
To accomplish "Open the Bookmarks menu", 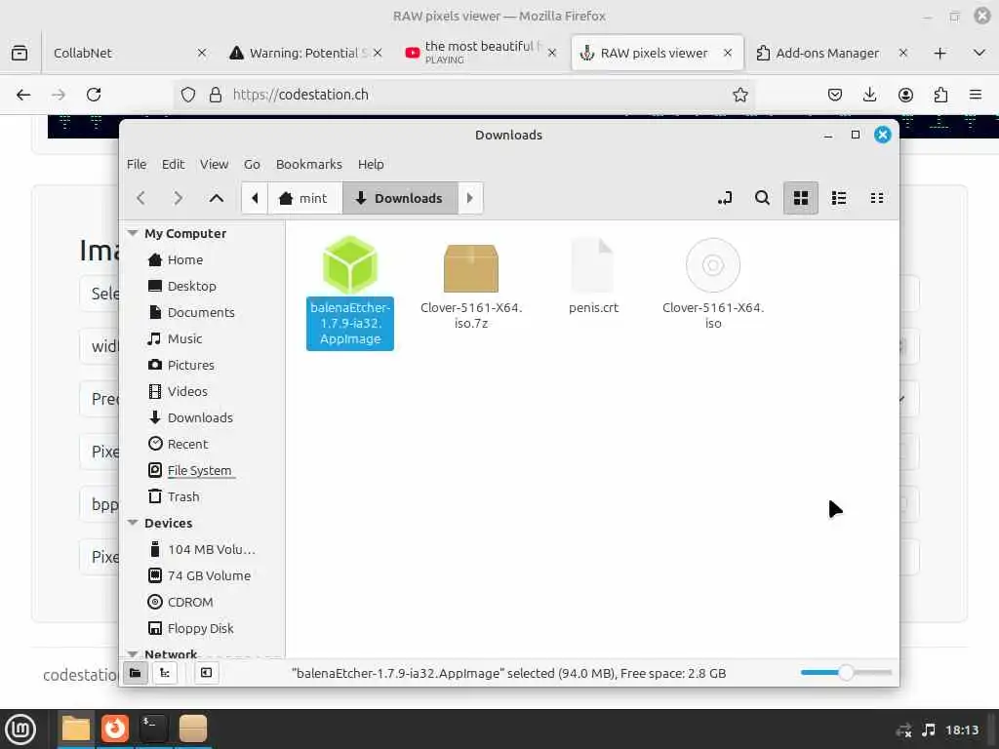I will click(x=309, y=164).
